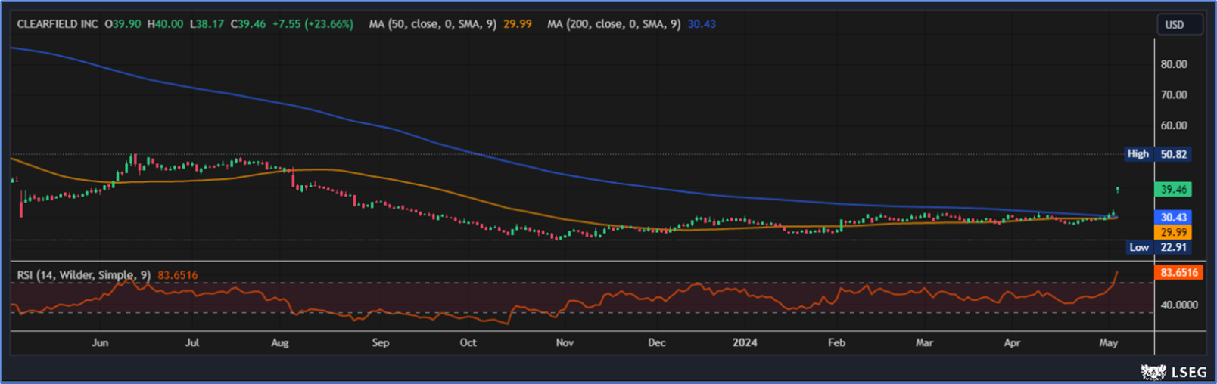Click the MA 200 indicator legend

(613, 24)
